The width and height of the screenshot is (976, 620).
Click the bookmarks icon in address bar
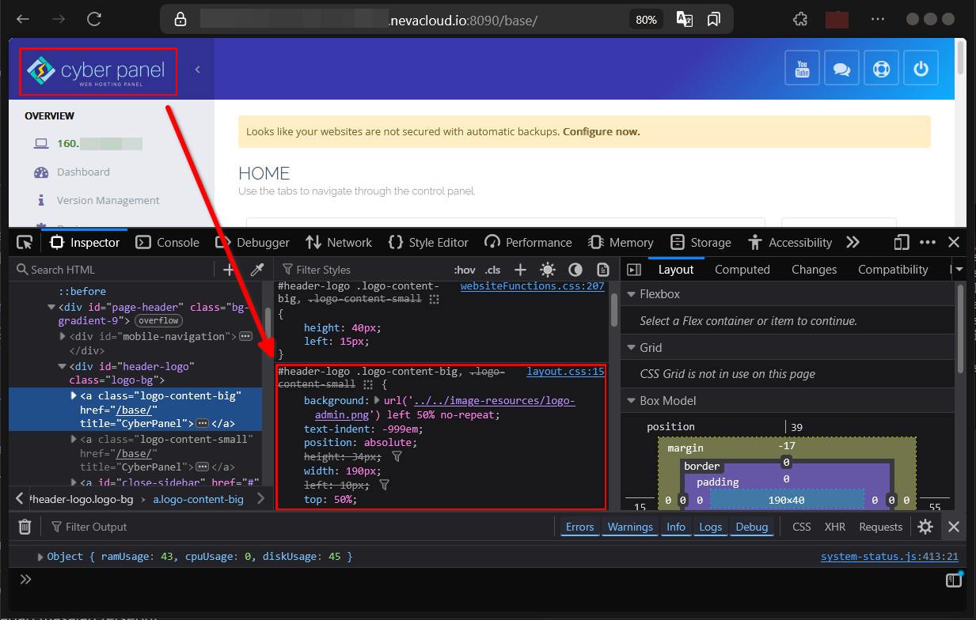click(714, 19)
